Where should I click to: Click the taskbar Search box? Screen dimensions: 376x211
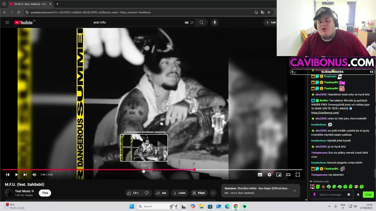pos(158,206)
